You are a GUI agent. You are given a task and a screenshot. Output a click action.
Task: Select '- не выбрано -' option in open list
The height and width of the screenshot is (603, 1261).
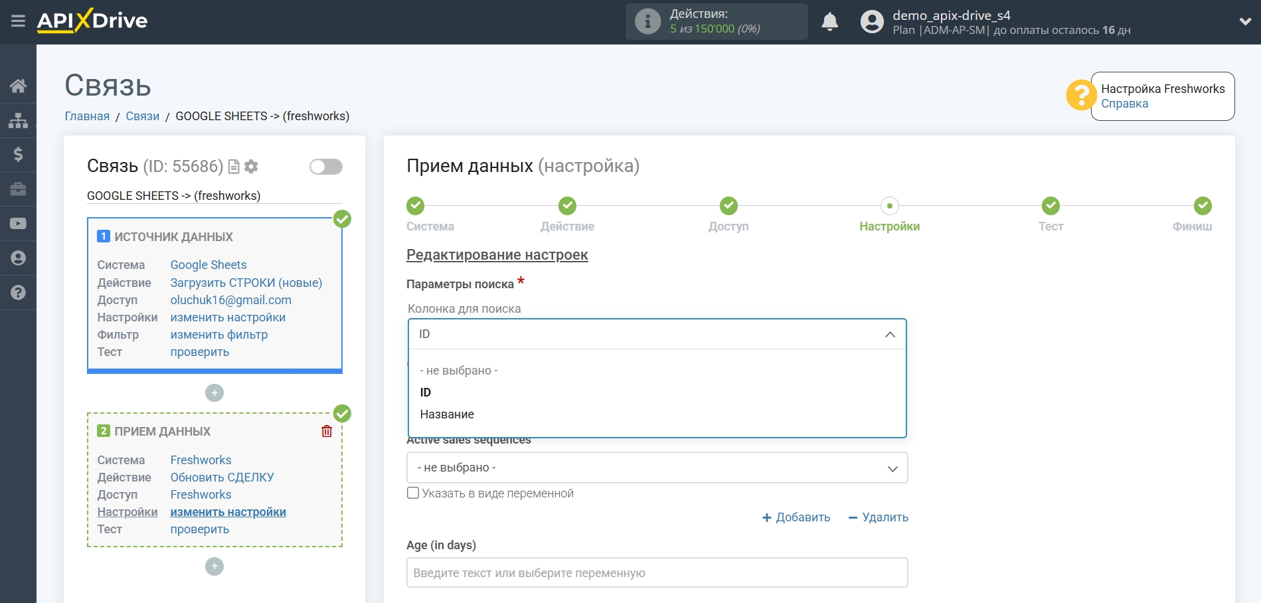(459, 371)
